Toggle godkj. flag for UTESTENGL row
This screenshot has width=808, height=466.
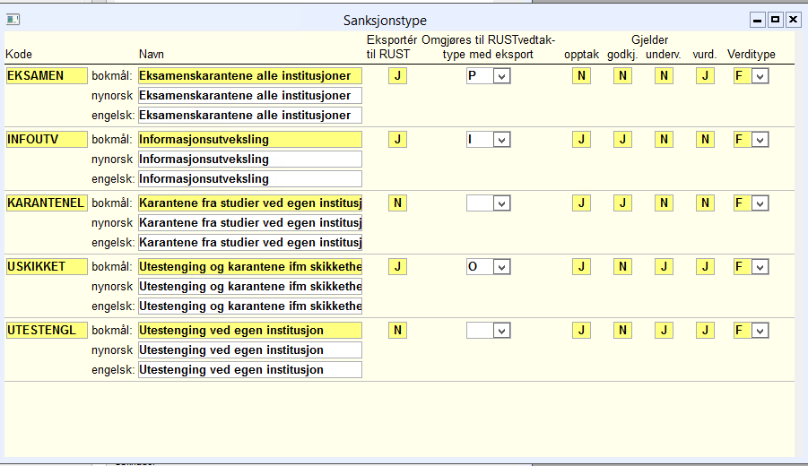point(622,330)
